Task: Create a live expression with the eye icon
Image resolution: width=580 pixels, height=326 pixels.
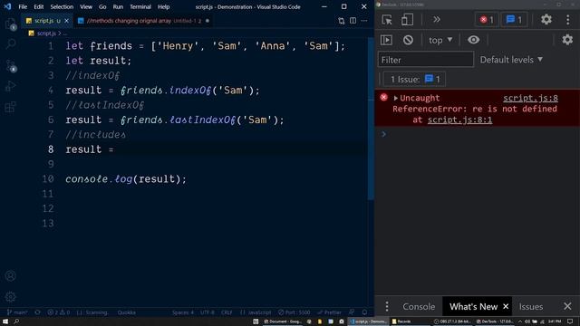Action: 473,40
